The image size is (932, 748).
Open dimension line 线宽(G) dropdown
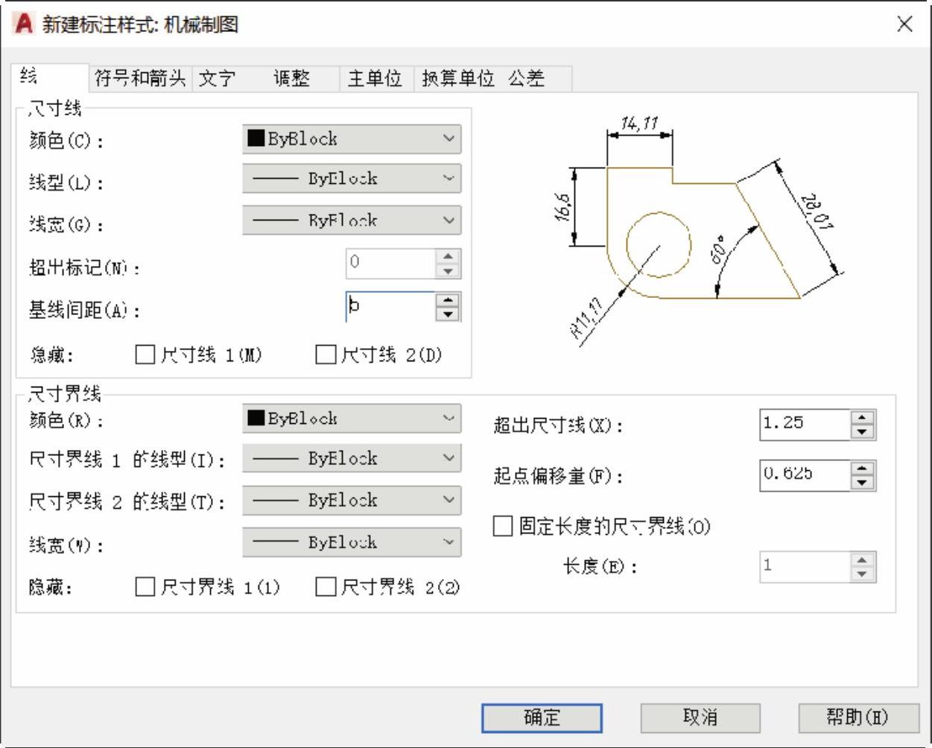[352, 221]
